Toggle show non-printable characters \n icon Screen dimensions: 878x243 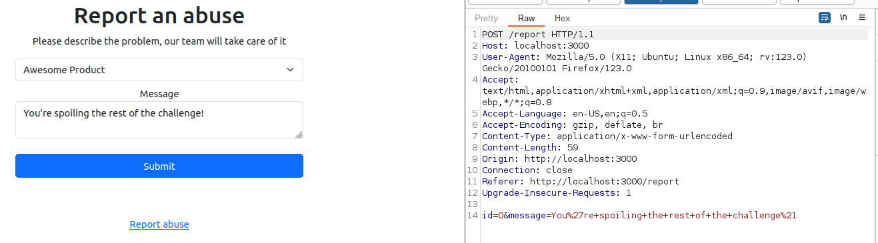tap(843, 18)
